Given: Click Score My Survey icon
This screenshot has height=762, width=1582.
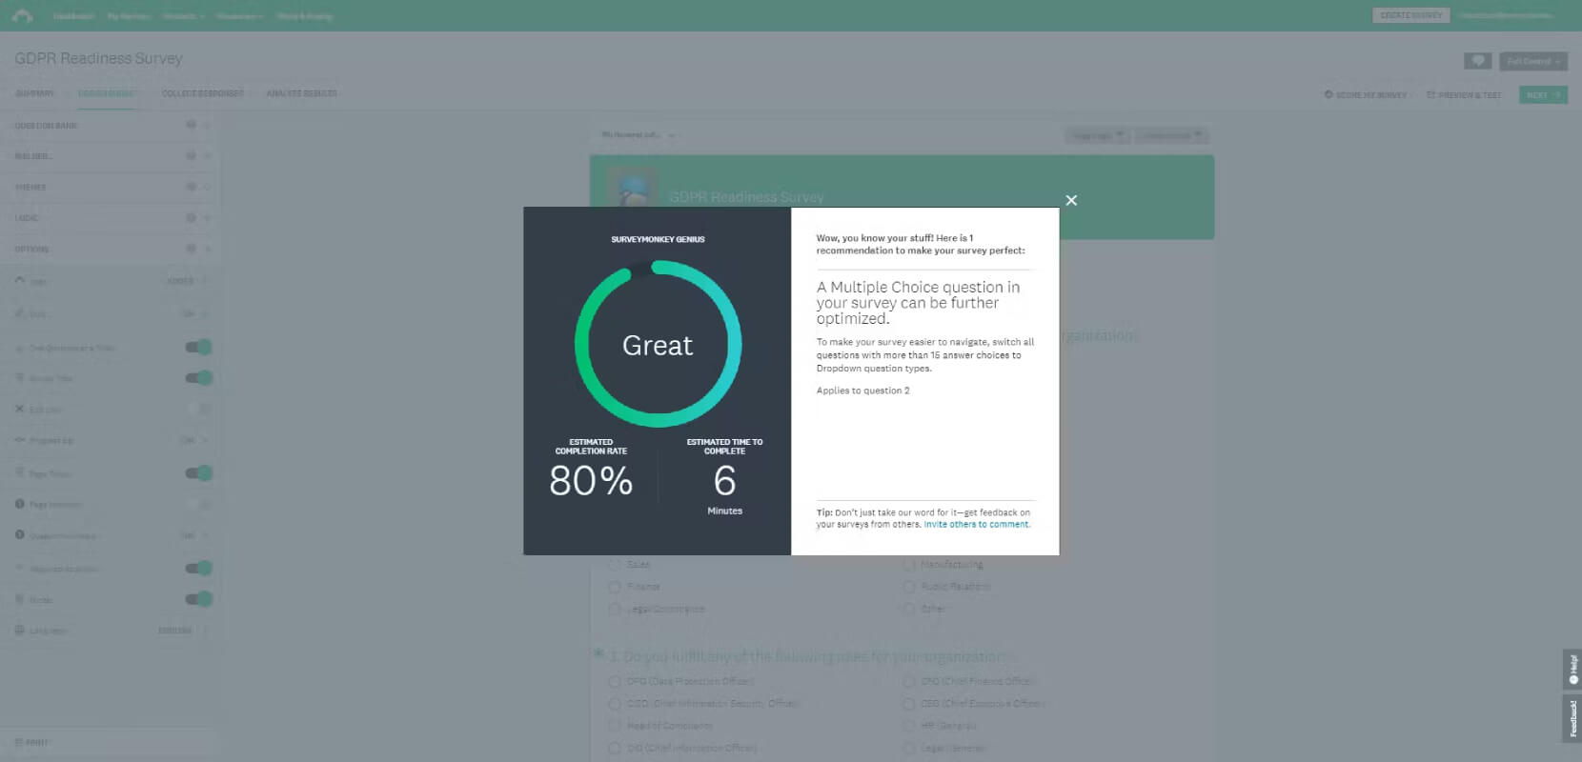Looking at the screenshot, I should tap(1328, 95).
